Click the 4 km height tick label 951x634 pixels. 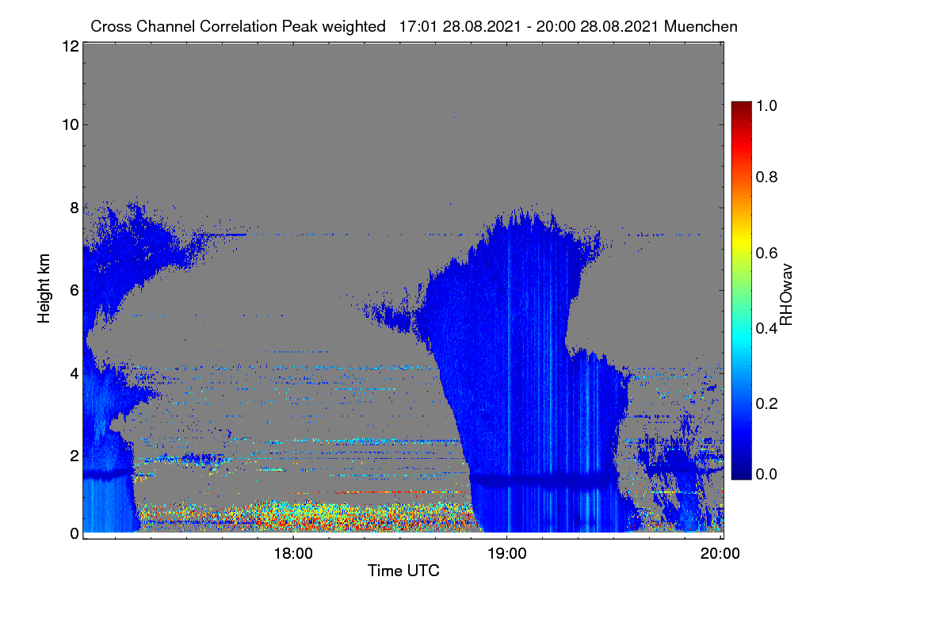[74, 372]
